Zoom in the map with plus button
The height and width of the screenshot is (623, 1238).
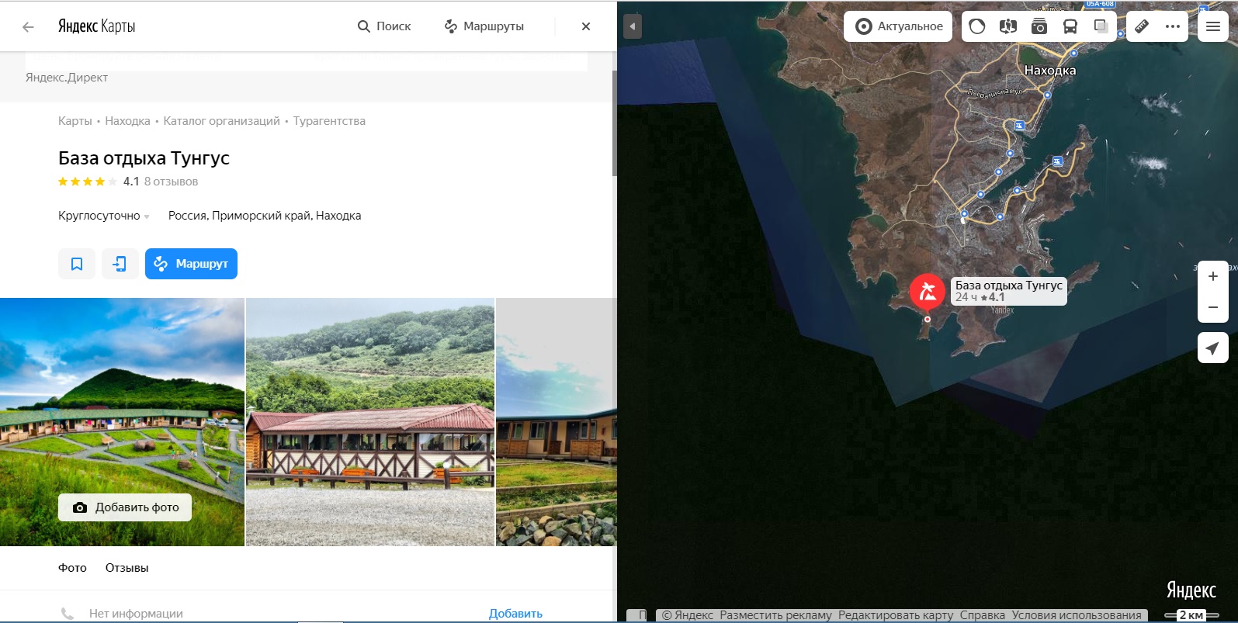click(x=1213, y=276)
